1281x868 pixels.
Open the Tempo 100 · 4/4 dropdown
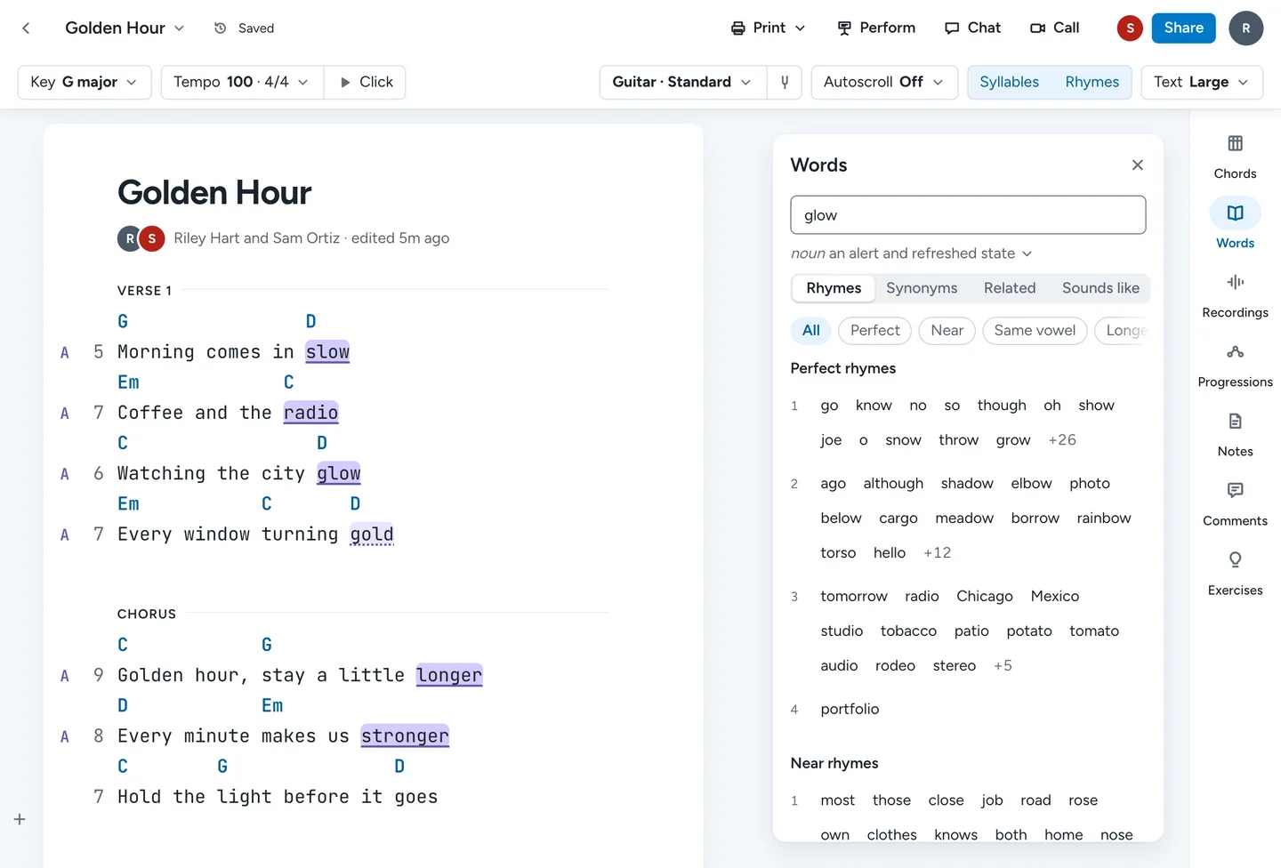point(242,82)
